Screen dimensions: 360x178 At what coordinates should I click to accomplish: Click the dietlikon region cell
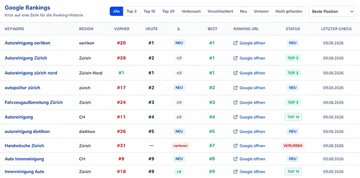[x=87, y=132]
